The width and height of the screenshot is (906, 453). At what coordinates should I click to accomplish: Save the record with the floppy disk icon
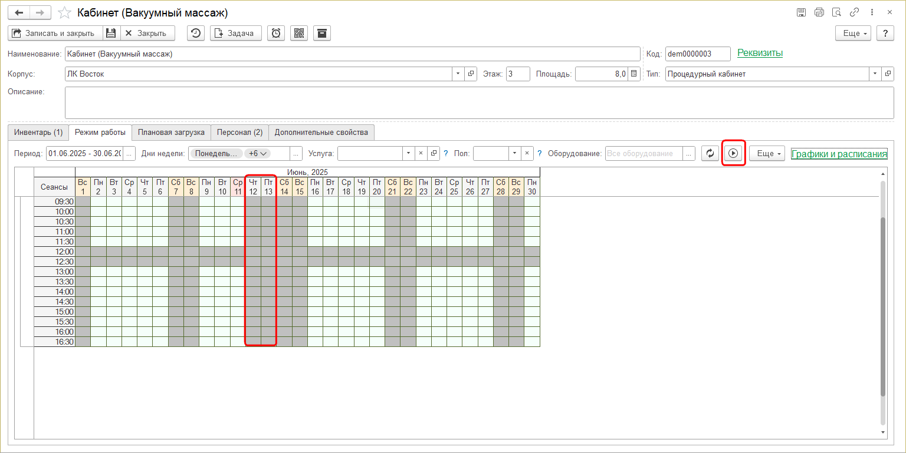pos(111,33)
